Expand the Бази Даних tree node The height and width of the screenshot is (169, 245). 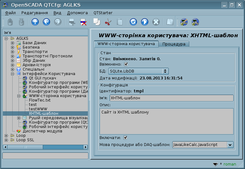click(x=12, y=43)
